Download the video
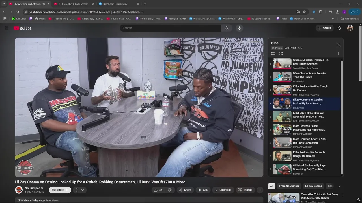 click(x=223, y=190)
